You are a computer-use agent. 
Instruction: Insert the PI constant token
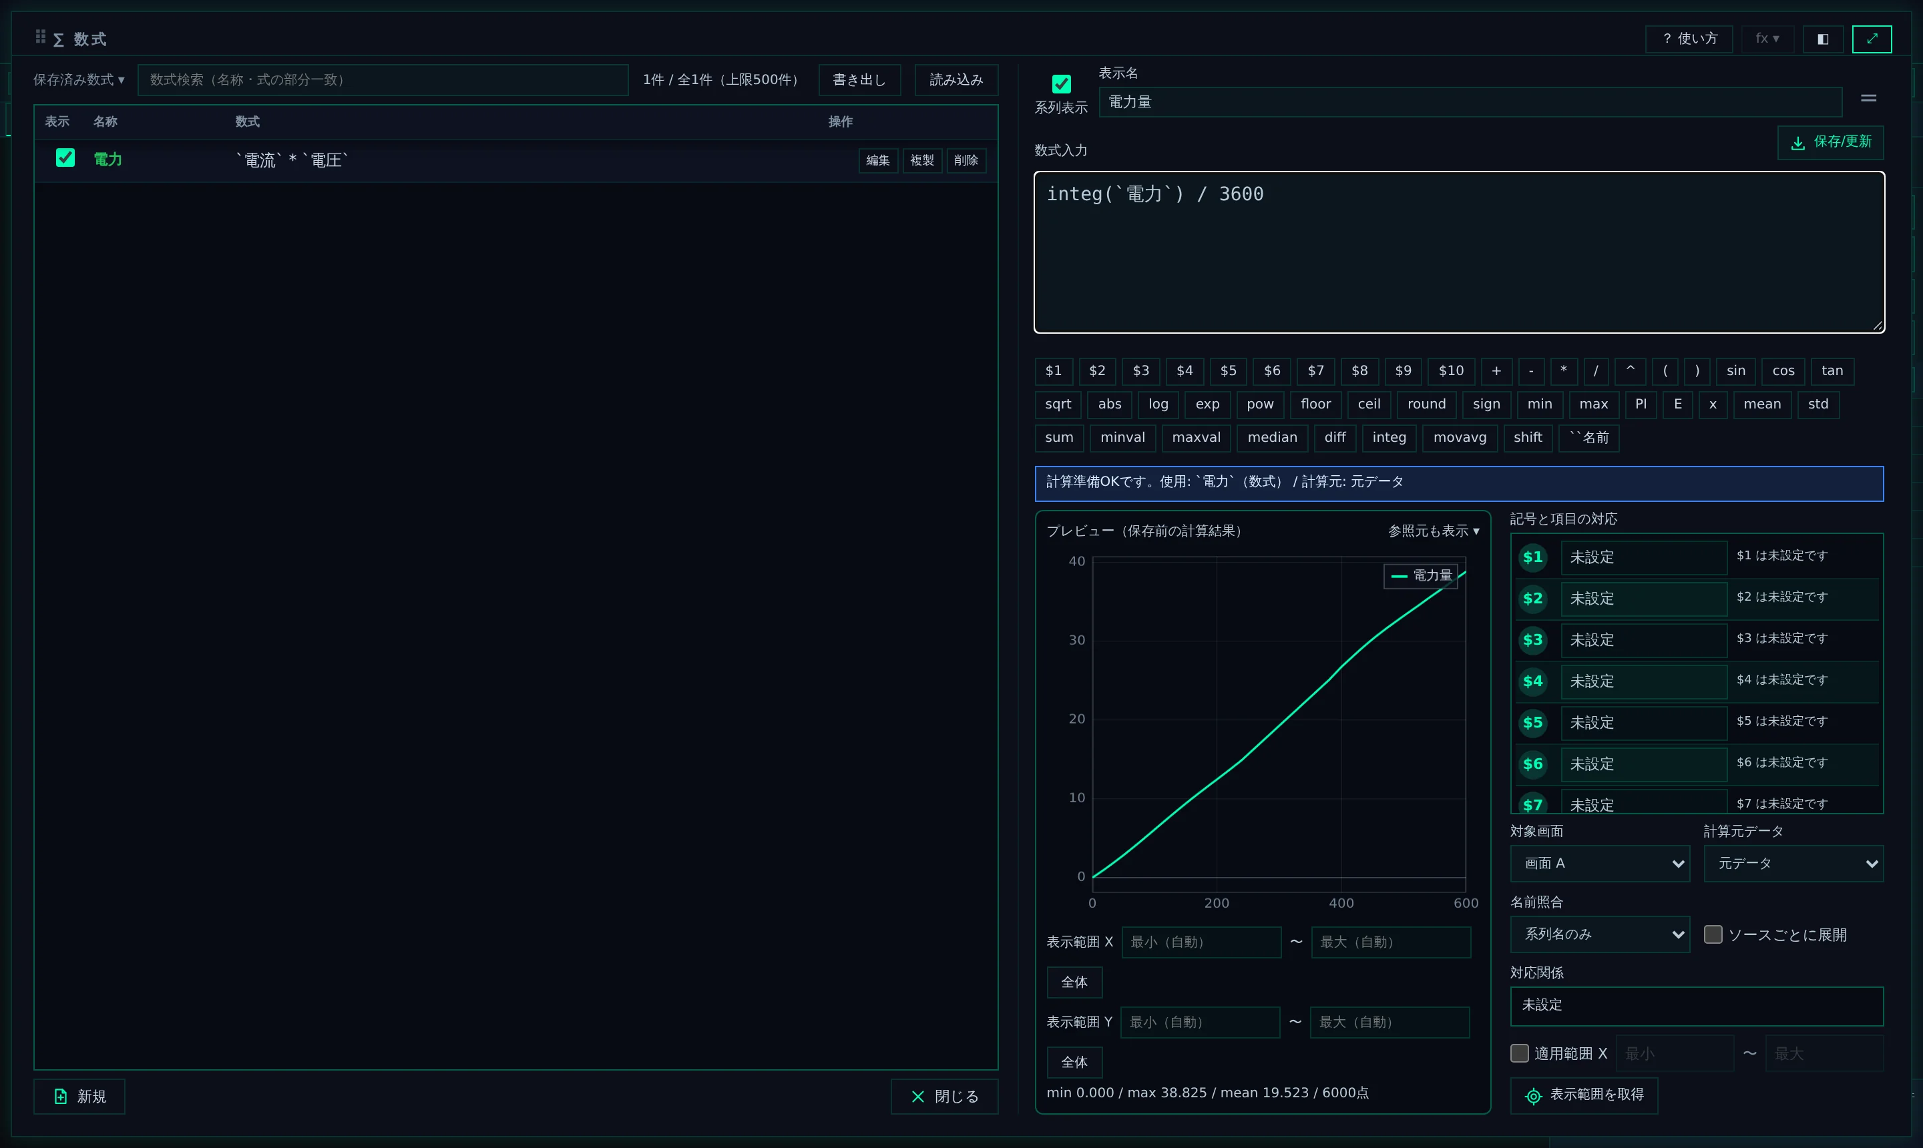[1641, 404]
